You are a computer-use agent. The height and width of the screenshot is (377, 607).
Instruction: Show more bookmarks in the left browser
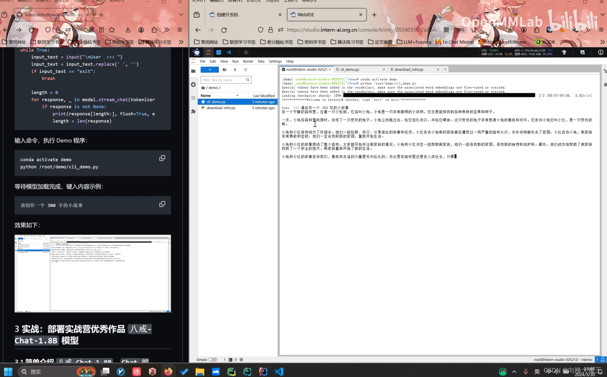pyautogui.click(x=181, y=42)
